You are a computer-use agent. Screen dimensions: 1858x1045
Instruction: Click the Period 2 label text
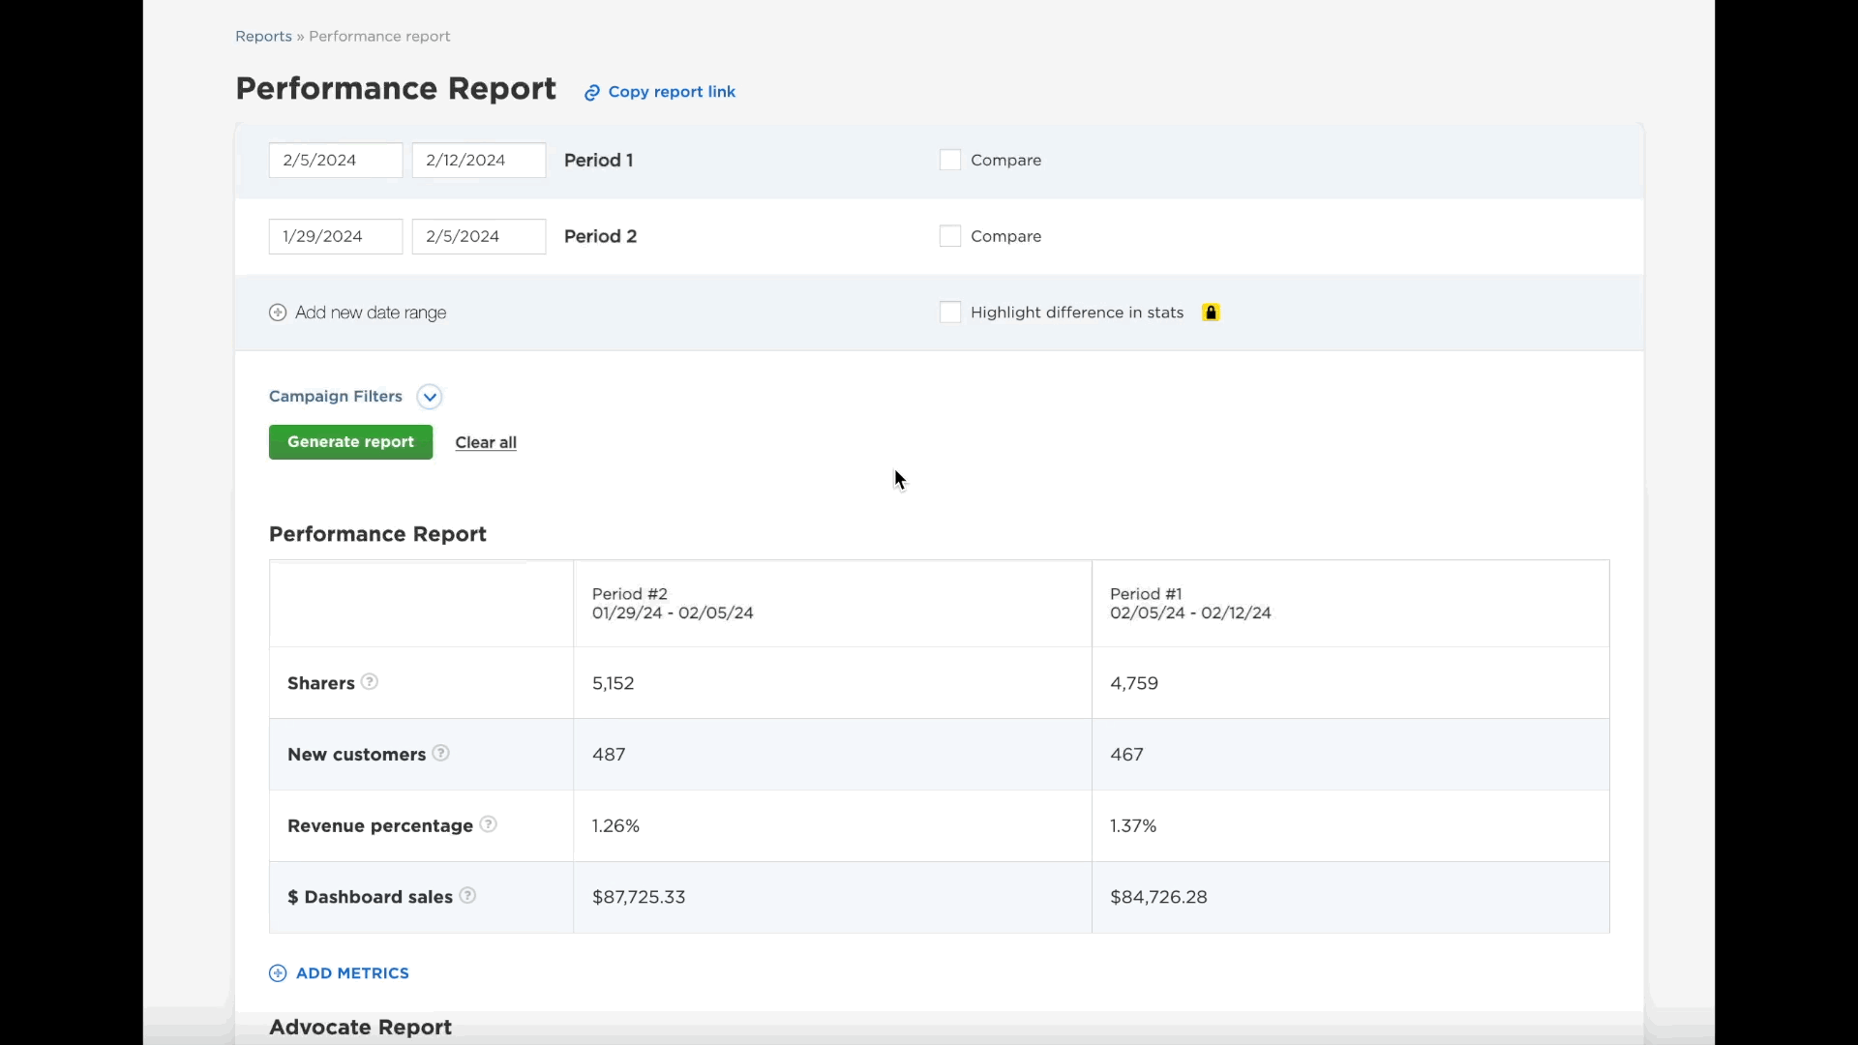coord(601,236)
